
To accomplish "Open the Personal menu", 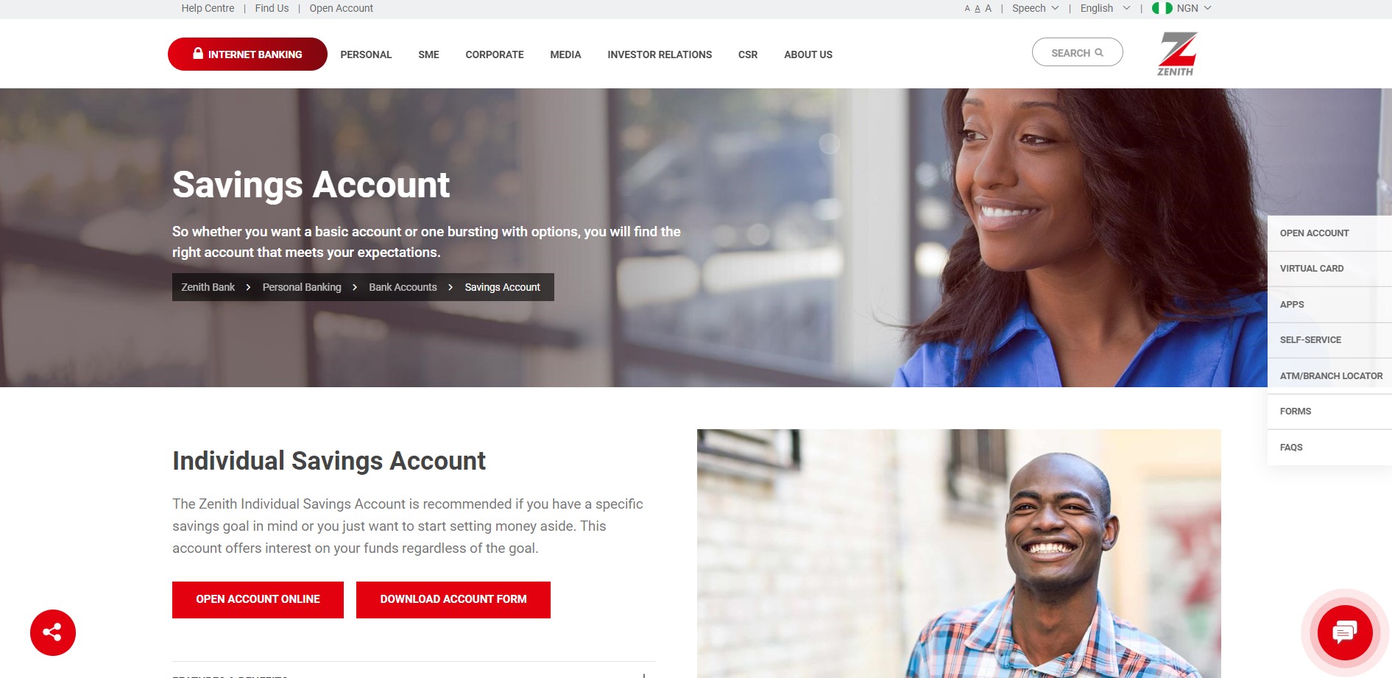I will point(366,54).
